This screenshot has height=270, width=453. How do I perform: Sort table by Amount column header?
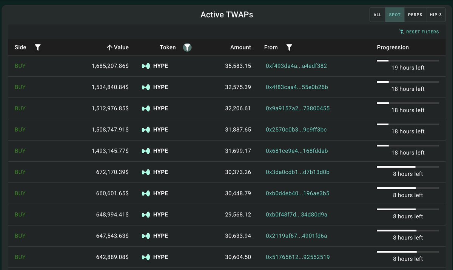pyautogui.click(x=240, y=48)
